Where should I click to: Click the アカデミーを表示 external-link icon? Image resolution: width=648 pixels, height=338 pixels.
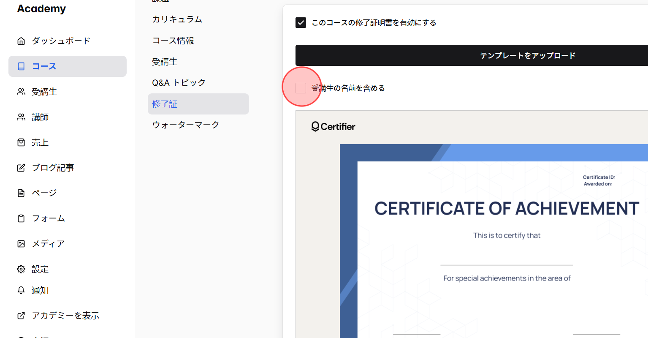(x=21, y=315)
